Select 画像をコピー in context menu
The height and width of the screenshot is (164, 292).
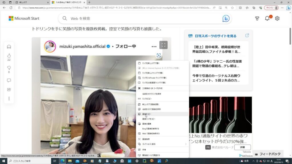[x=162, y=114]
